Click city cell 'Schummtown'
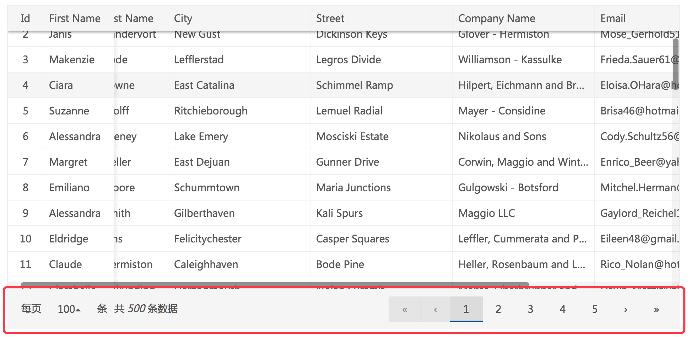 (239, 188)
